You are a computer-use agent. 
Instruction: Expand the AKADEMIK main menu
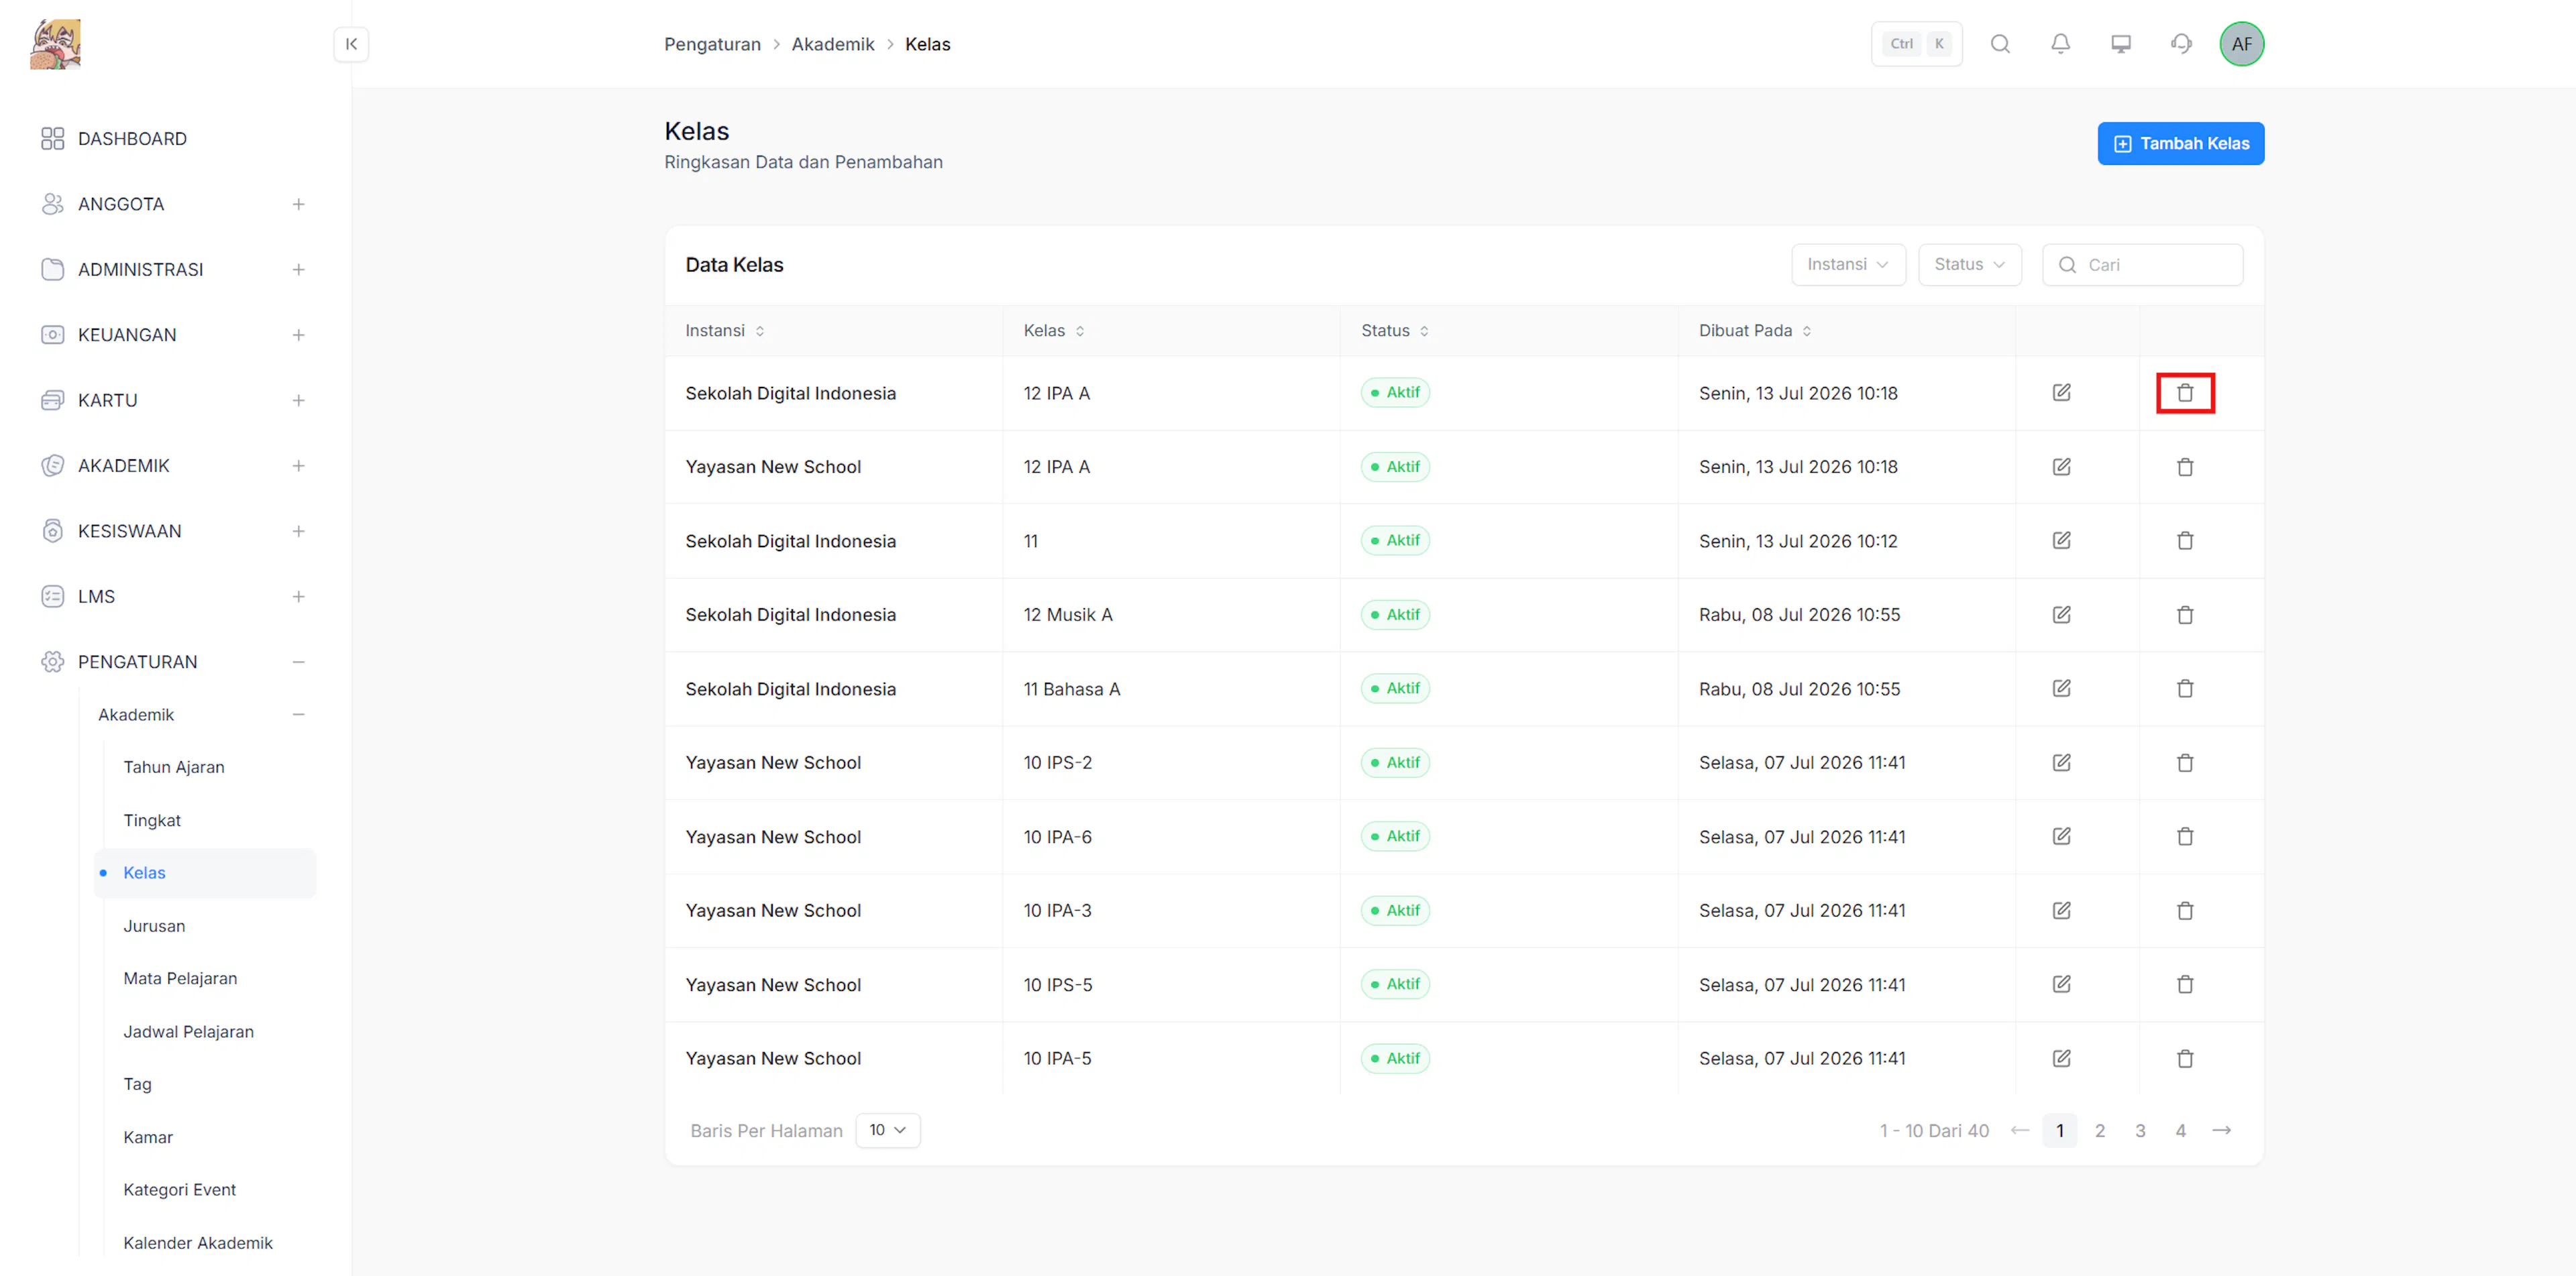coord(298,465)
